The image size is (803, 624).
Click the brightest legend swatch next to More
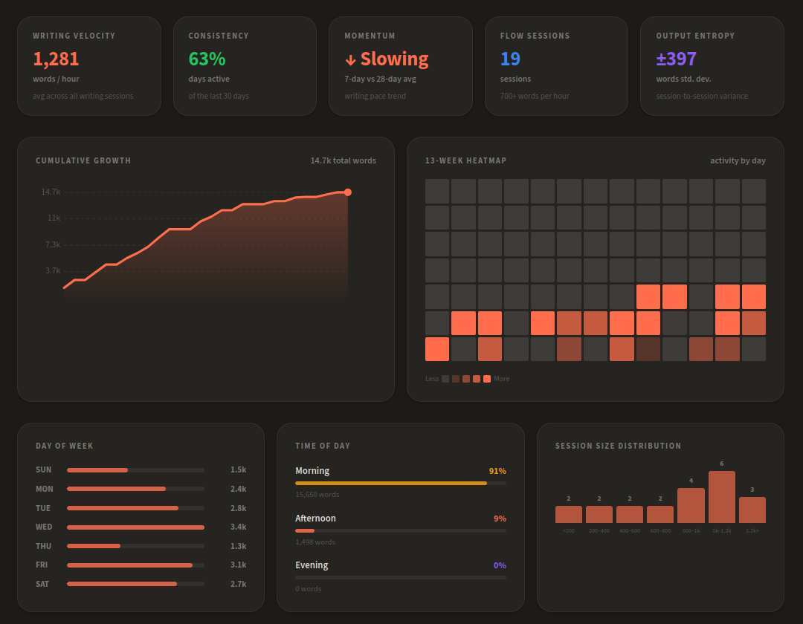click(487, 379)
